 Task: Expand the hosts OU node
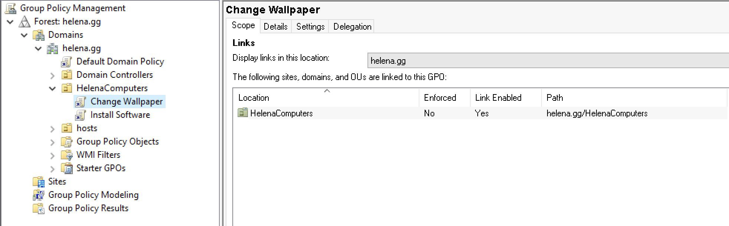[x=53, y=129]
